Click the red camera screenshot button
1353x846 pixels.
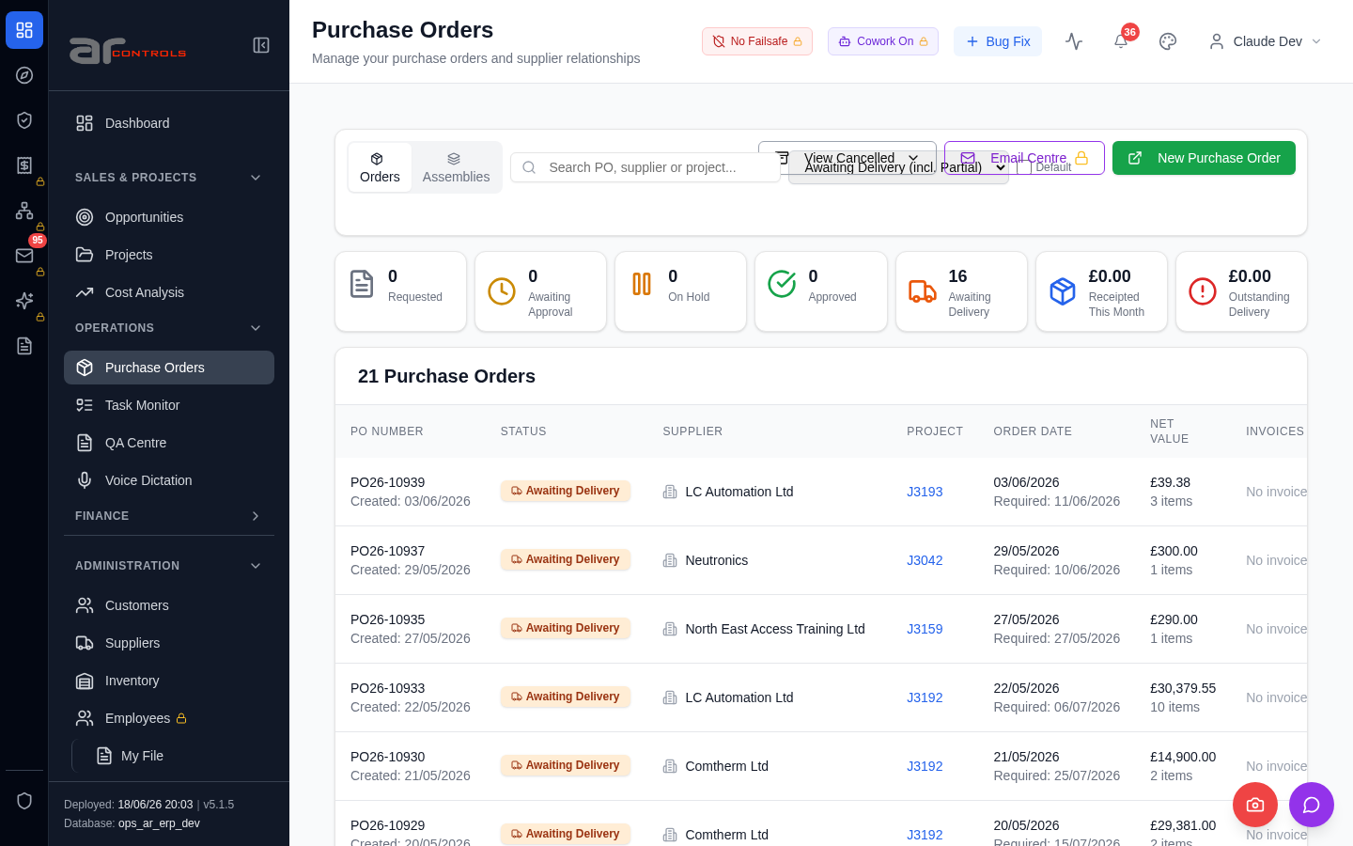(x=1255, y=805)
